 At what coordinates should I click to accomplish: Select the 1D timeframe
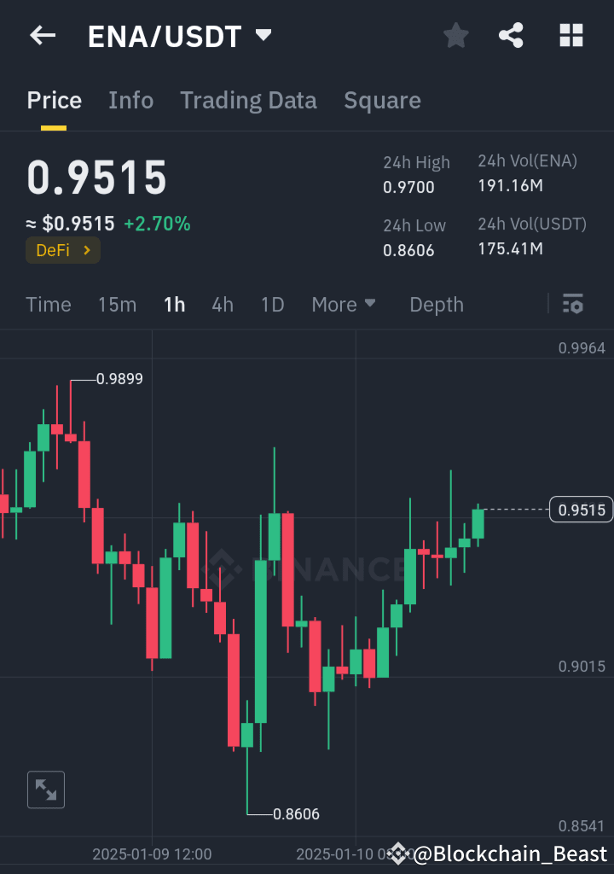(272, 304)
